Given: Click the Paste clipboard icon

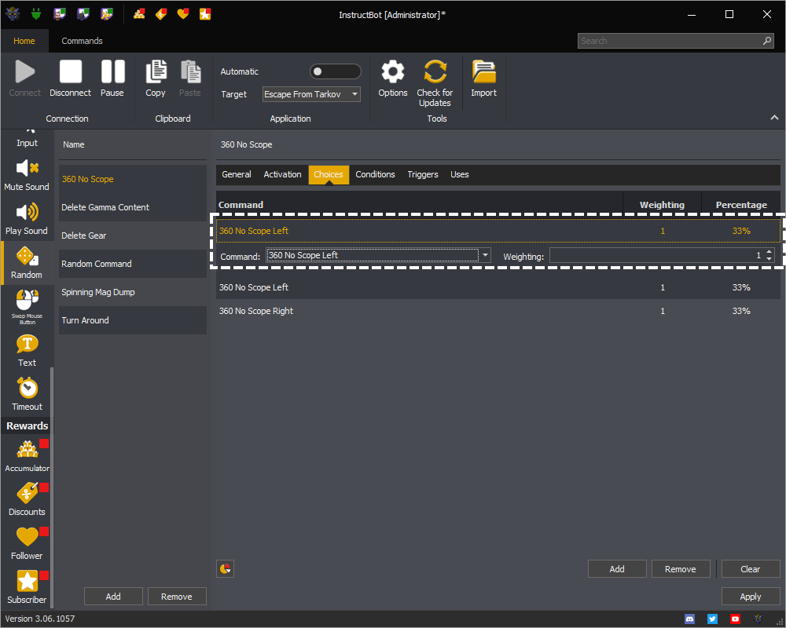Looking at the screenshot, I should click(190, 71).
